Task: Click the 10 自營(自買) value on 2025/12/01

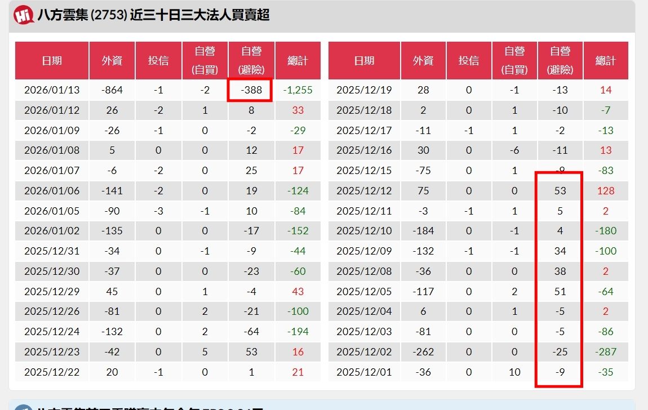Action: click(x=514, y=372)
